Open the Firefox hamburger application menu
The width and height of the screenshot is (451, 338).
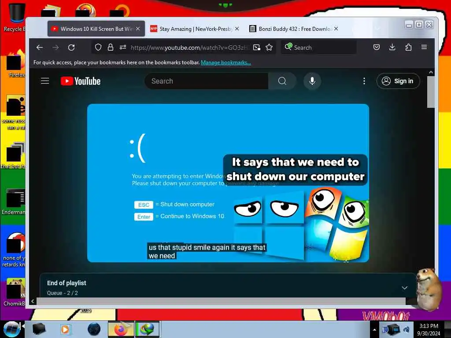[424, 47]
